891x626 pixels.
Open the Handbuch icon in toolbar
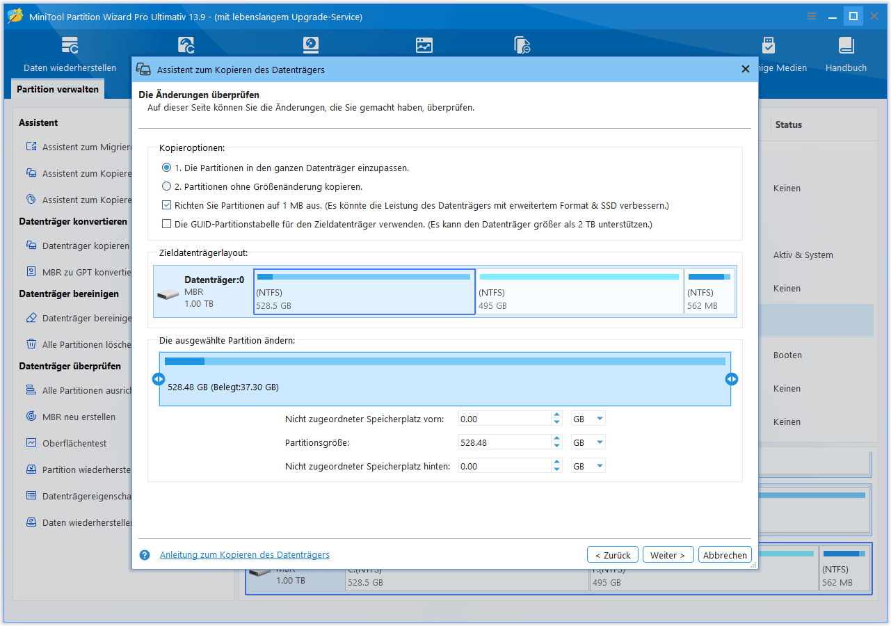click(x=846, y=46)
